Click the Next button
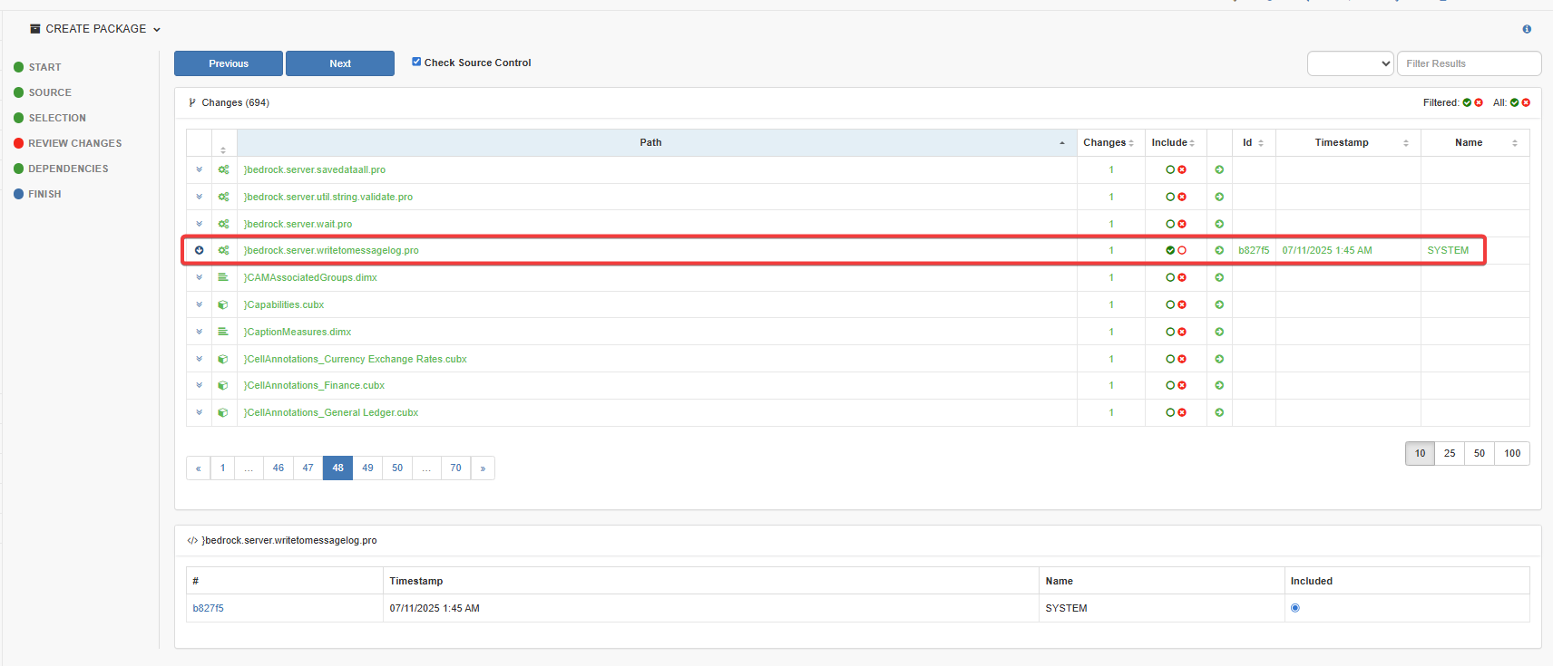 pyautogui.click(x=339, y=63)
